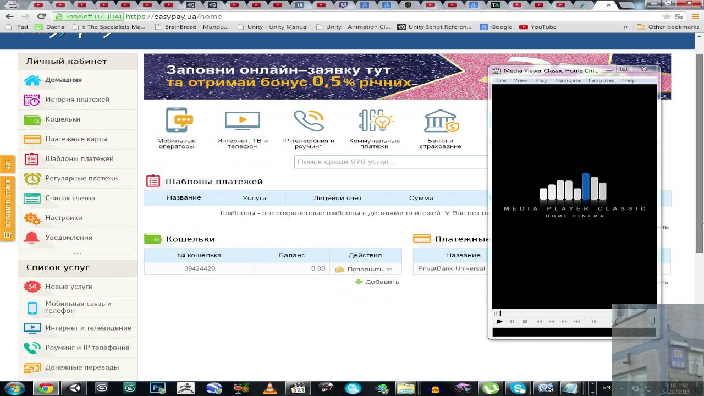Screen dimensions: 704x396
Task: Click Добавить link under the wallets table
Action: [377, 282]
